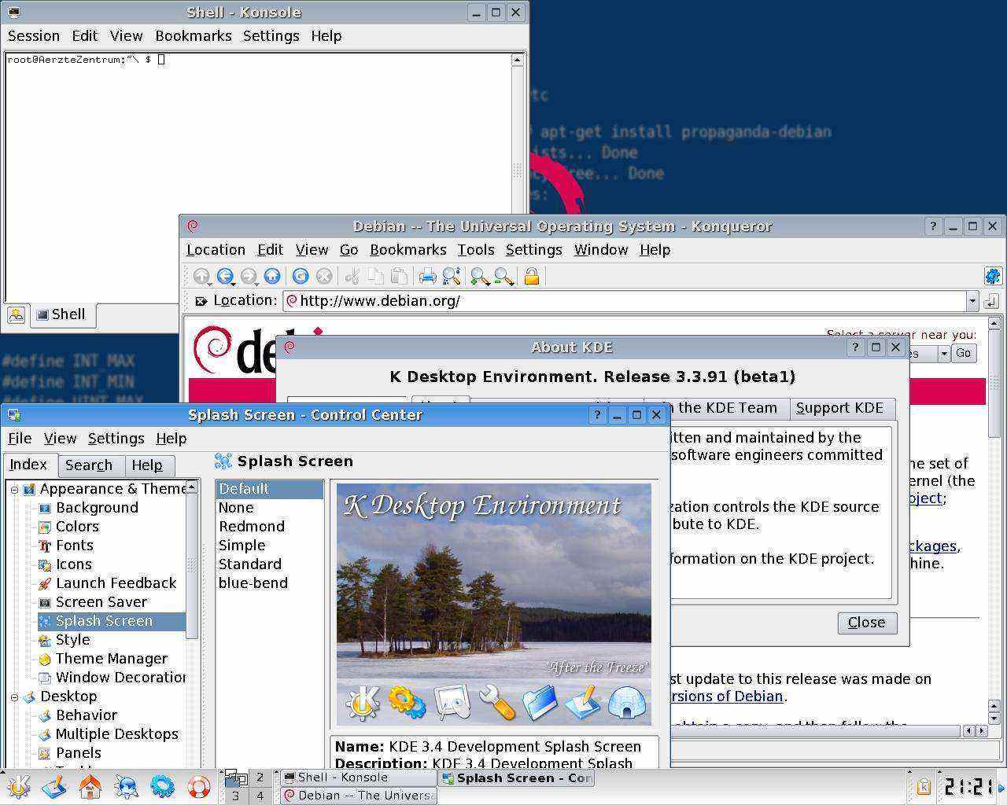Select the Shell tab in Konsole

pyautogui.click(x=61, y=314)
